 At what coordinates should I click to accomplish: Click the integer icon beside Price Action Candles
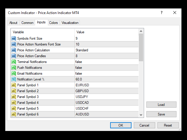14,56
